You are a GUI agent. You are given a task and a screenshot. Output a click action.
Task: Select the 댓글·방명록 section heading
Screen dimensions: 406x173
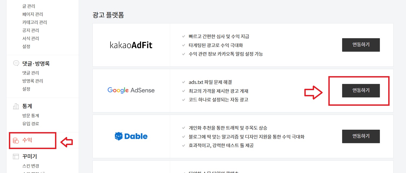click(x=36, y=63)
